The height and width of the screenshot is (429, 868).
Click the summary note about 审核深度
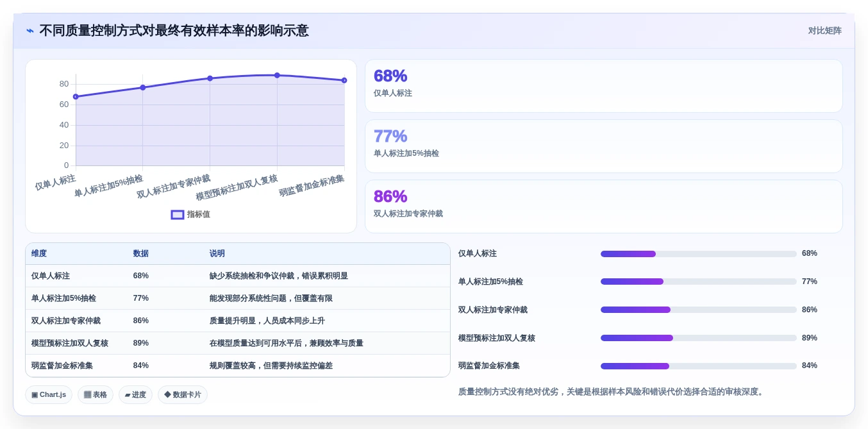click(612, 392)
